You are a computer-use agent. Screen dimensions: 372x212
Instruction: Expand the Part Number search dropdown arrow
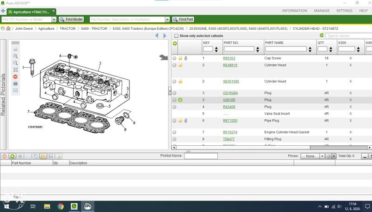pyautogui.click(x=168, y=20)
